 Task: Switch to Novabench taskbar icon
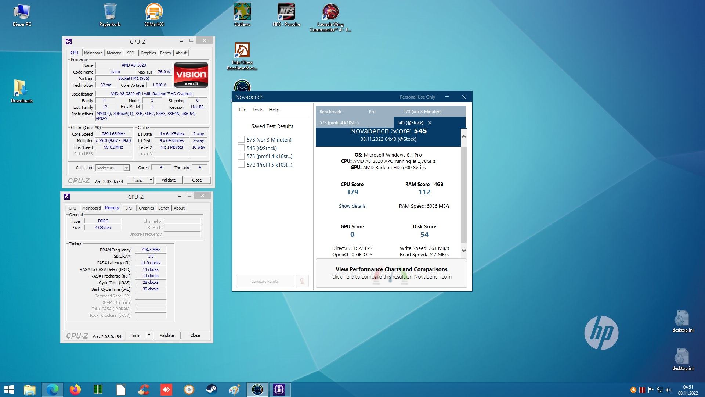(x=257, y=390)
